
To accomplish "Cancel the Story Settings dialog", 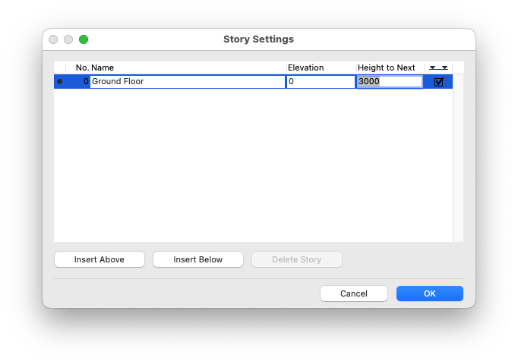I will [354, 293].
